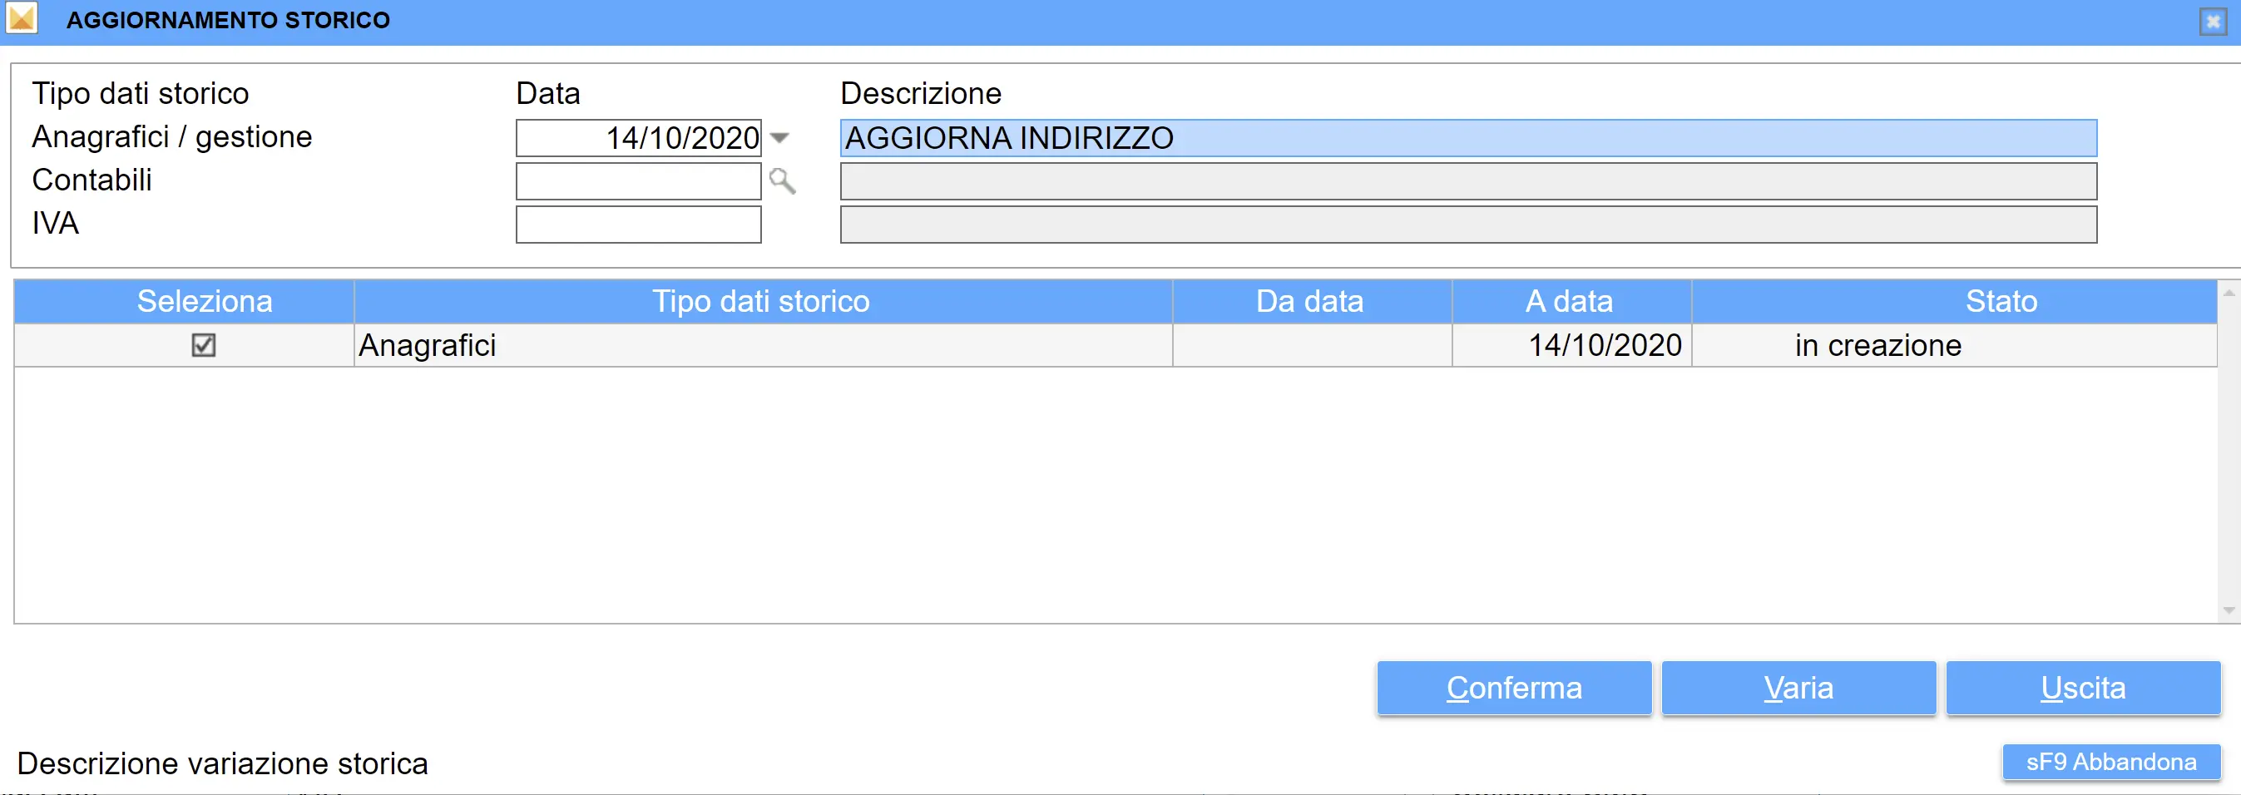Click the sF9 Abbandona button
The image size is (2241, 795).
pyautogui.click(x=2110, y=761)
